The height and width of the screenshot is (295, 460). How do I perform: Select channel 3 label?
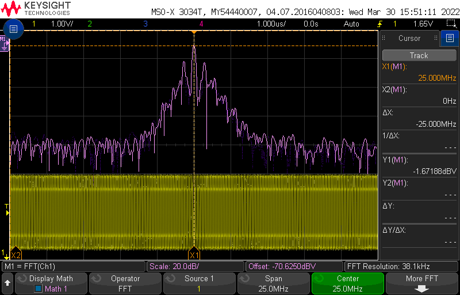pyautogui.click(x=145, y=24)
